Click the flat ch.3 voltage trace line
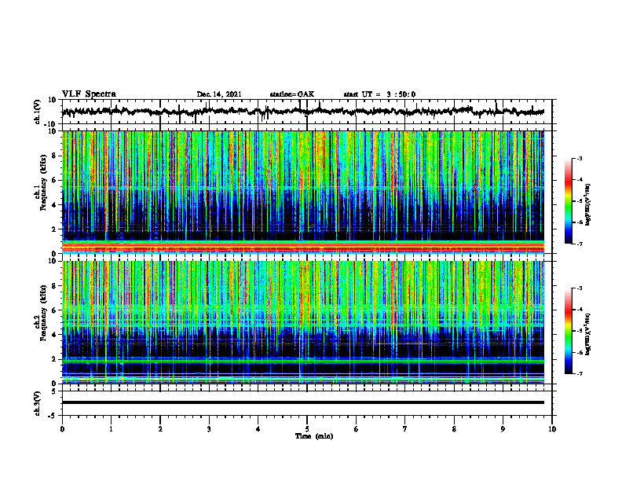622x481 pixels. pos(303,402)
